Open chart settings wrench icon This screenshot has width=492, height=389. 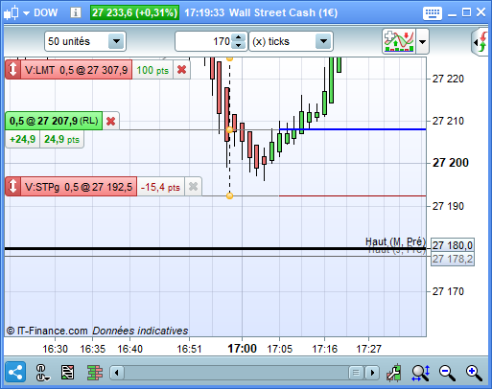(394, 373)
